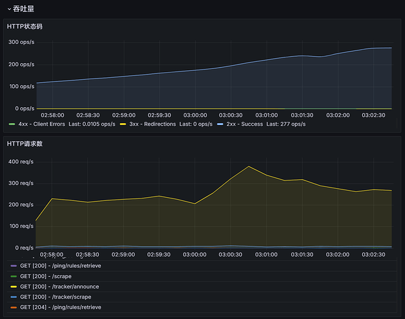Open the HTTP状态码 panel title menu
Viewport: 405px width, 319px height.
click(x=25, y=26)
